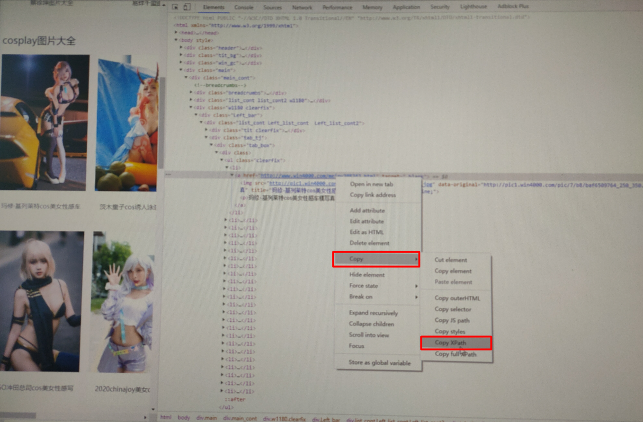This screenshot has height=422, width=643.
Task: Click div.w1180.clearfix in the breadcrumb bar
Action: [x=285, y=419]
